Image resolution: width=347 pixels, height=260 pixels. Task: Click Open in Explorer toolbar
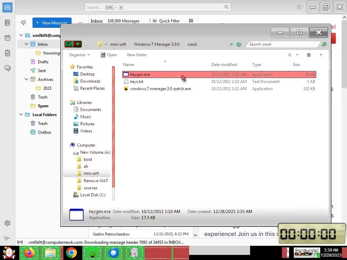point(109,55)
